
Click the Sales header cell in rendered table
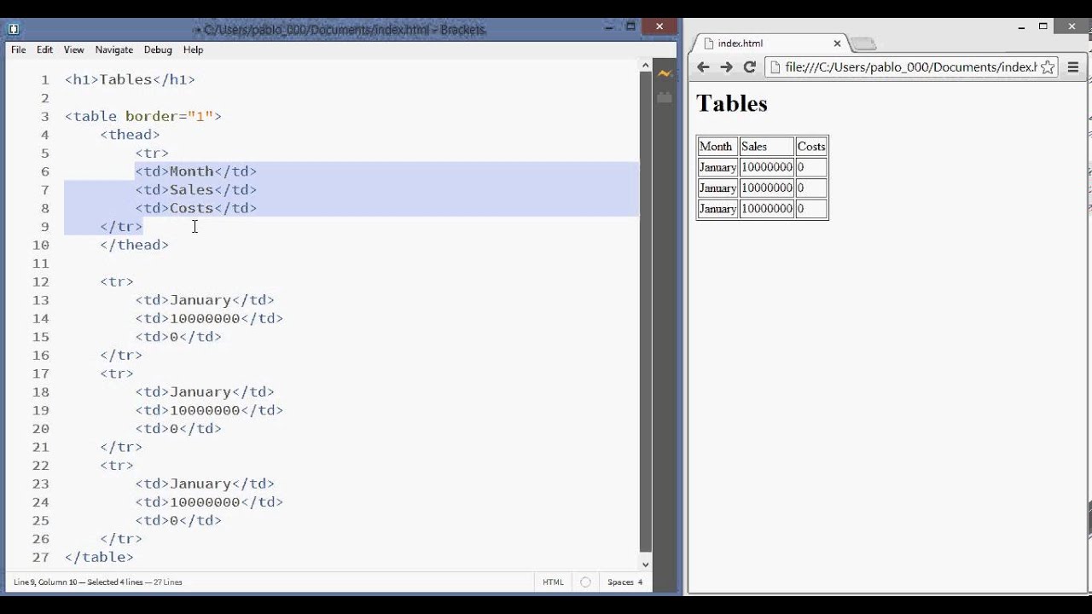767,147
